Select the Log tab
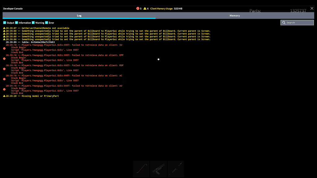This screenshot has width=317, height=178. [79, 15]
